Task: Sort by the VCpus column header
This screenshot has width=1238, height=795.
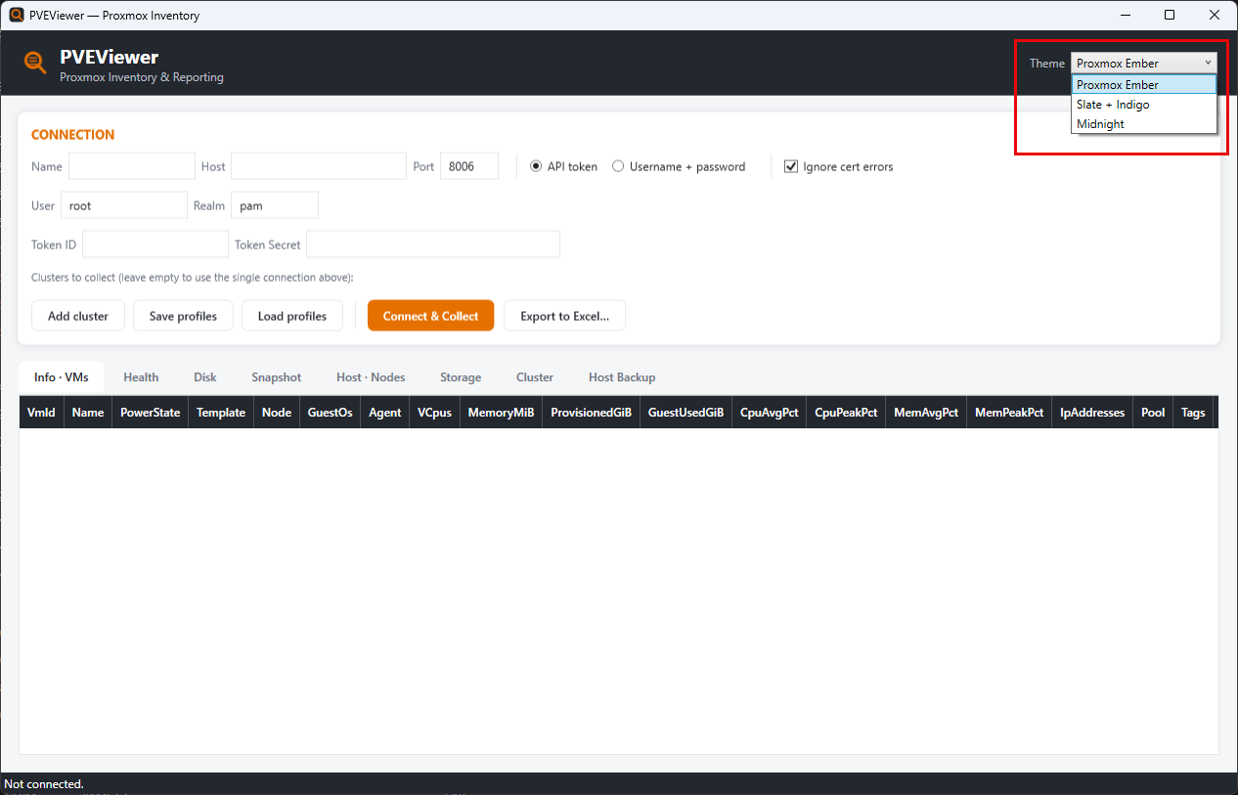Action: pyautogui.click(x=435, y=413)
